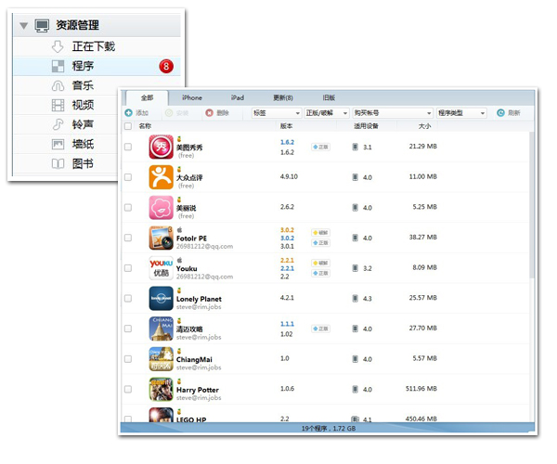
Task: Click the 正版 tag on Youku row
Action: pyautogui.click(x=321, y=273)
